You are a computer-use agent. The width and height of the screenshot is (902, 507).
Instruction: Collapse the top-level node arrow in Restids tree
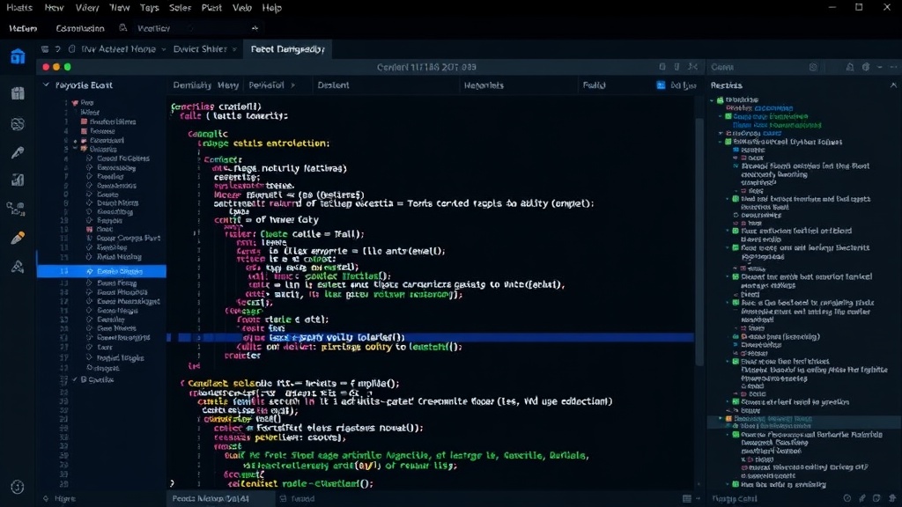[x=712, y=100]
